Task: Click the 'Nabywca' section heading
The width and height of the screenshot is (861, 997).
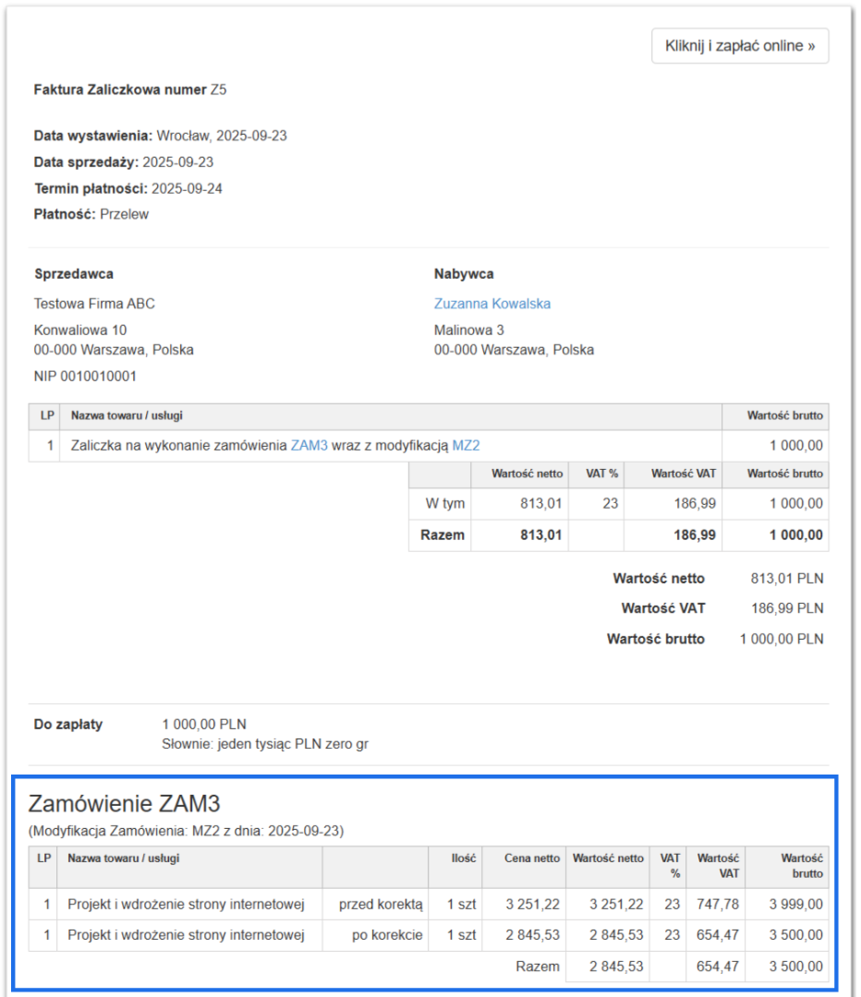Action: tap(464, 274)
